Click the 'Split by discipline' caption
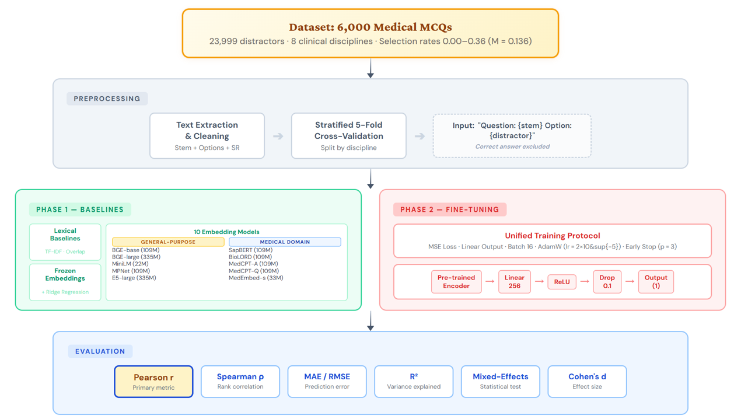 pyautogui.click(x=349, y=148)
